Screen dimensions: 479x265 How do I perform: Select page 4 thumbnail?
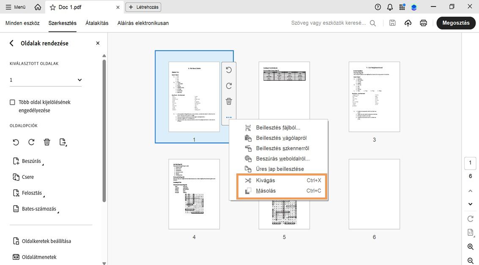194,194
